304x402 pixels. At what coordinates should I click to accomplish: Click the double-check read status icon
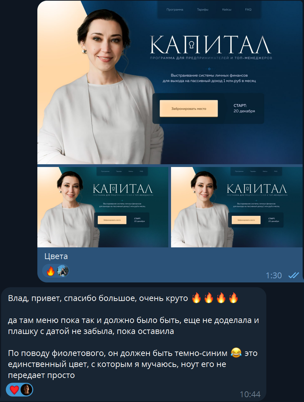tap(293, 275)
